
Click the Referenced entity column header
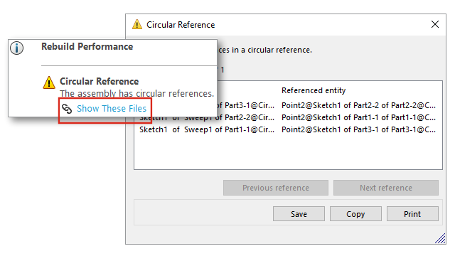[x=314, y=90]
